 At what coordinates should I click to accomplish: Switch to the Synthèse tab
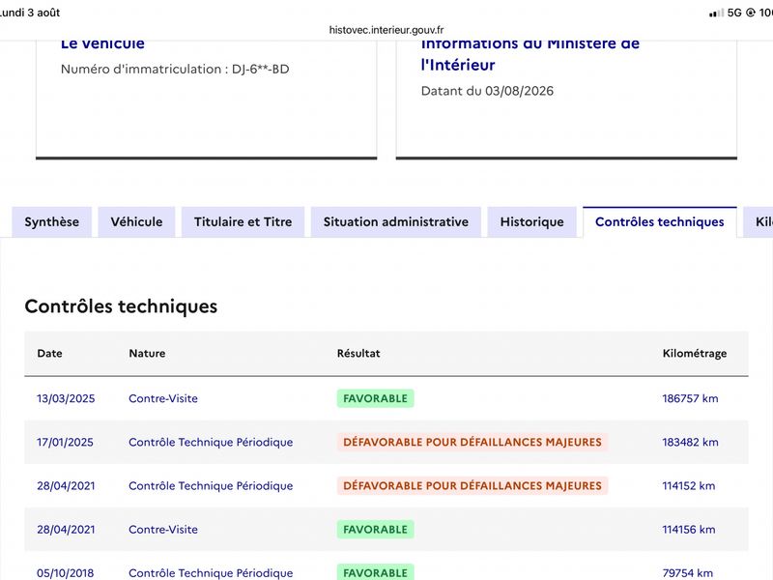tap(52, 222)
